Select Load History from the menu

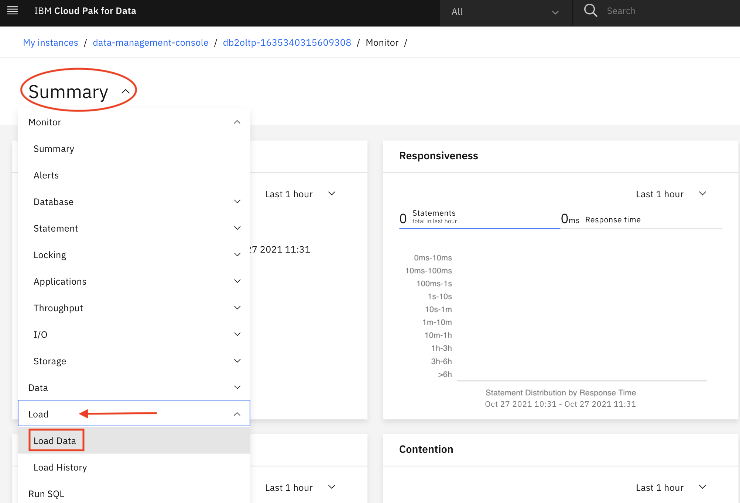point(60,467)
